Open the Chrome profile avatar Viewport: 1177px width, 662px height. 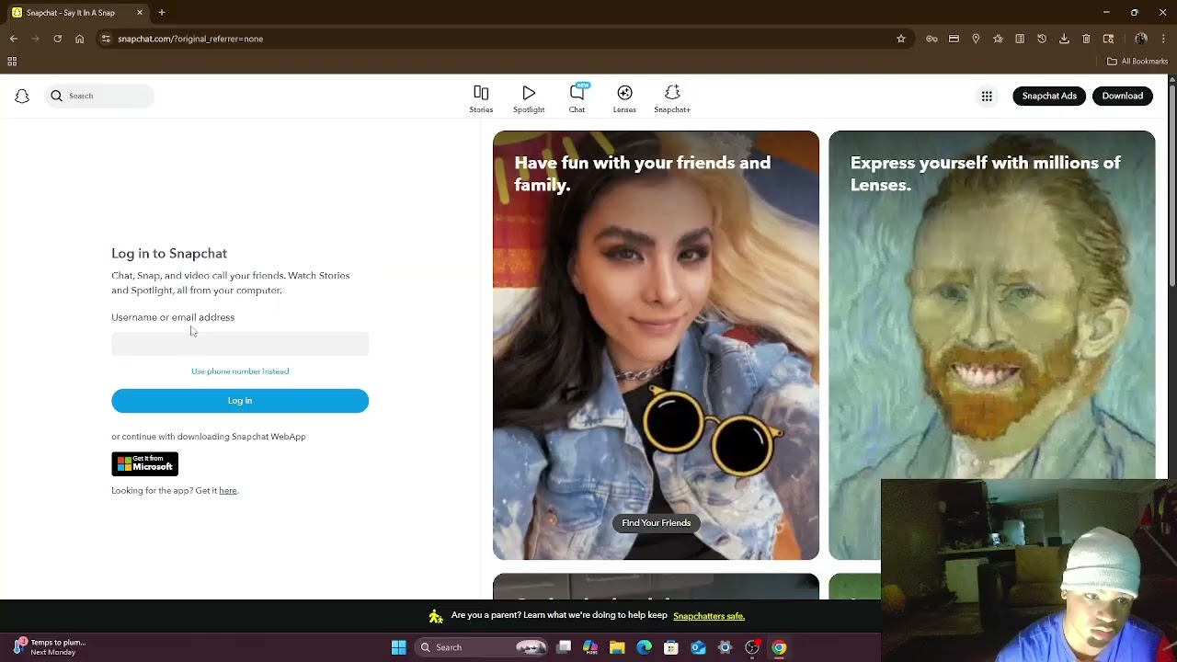[1141, 39]
